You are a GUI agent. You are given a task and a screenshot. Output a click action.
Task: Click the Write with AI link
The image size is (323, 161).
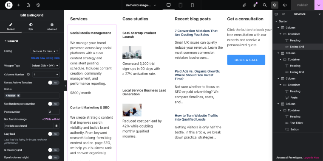[51, 119]
